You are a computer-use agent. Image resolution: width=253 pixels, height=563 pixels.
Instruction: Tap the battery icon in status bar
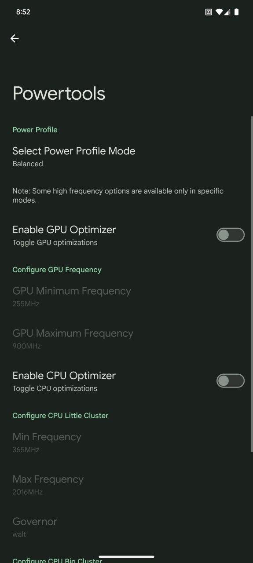click(x=236, y=12)
